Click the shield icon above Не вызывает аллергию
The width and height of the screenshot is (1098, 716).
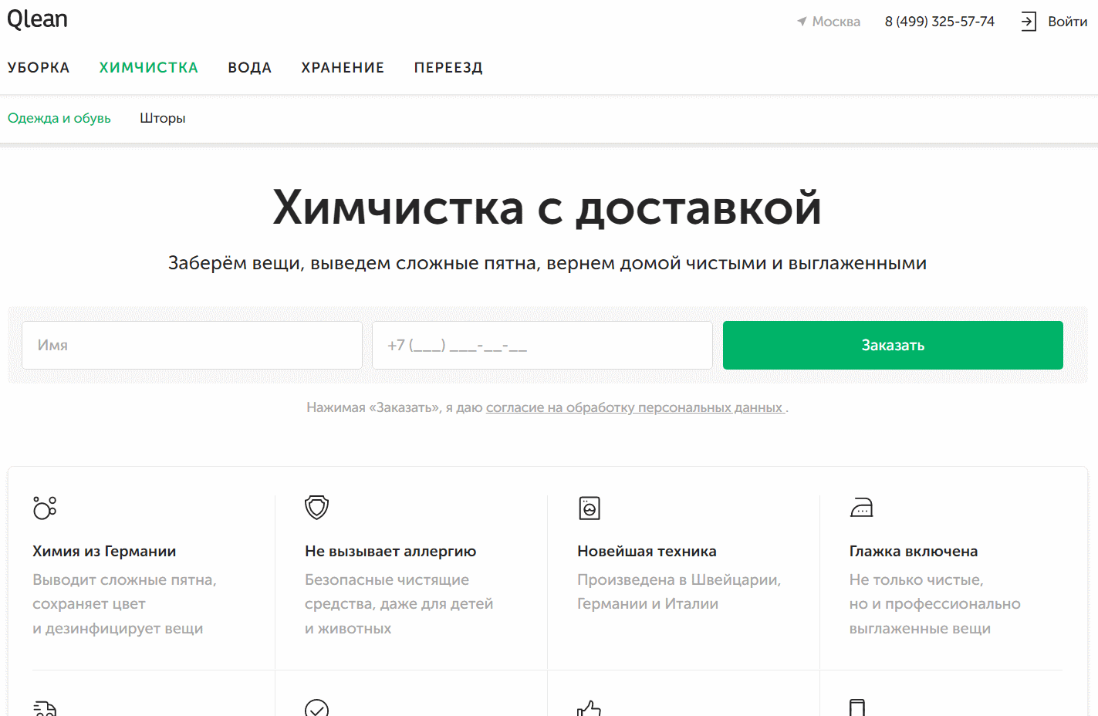point(316,507)
